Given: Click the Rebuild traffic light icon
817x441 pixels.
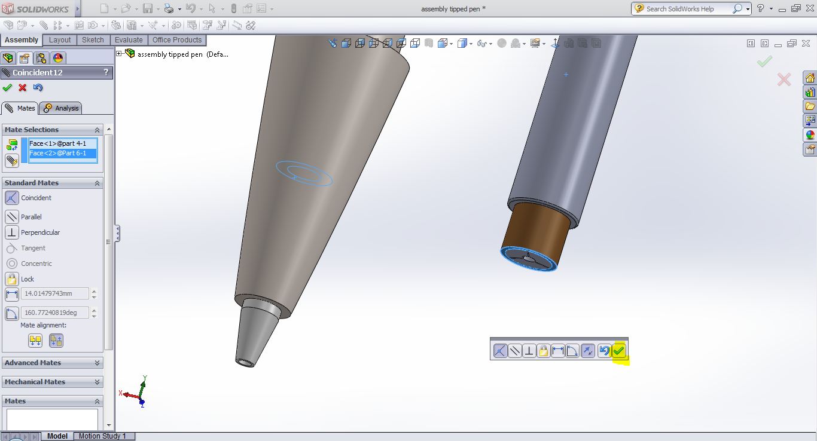Looking at the screenshot, I should pos(234,8).
